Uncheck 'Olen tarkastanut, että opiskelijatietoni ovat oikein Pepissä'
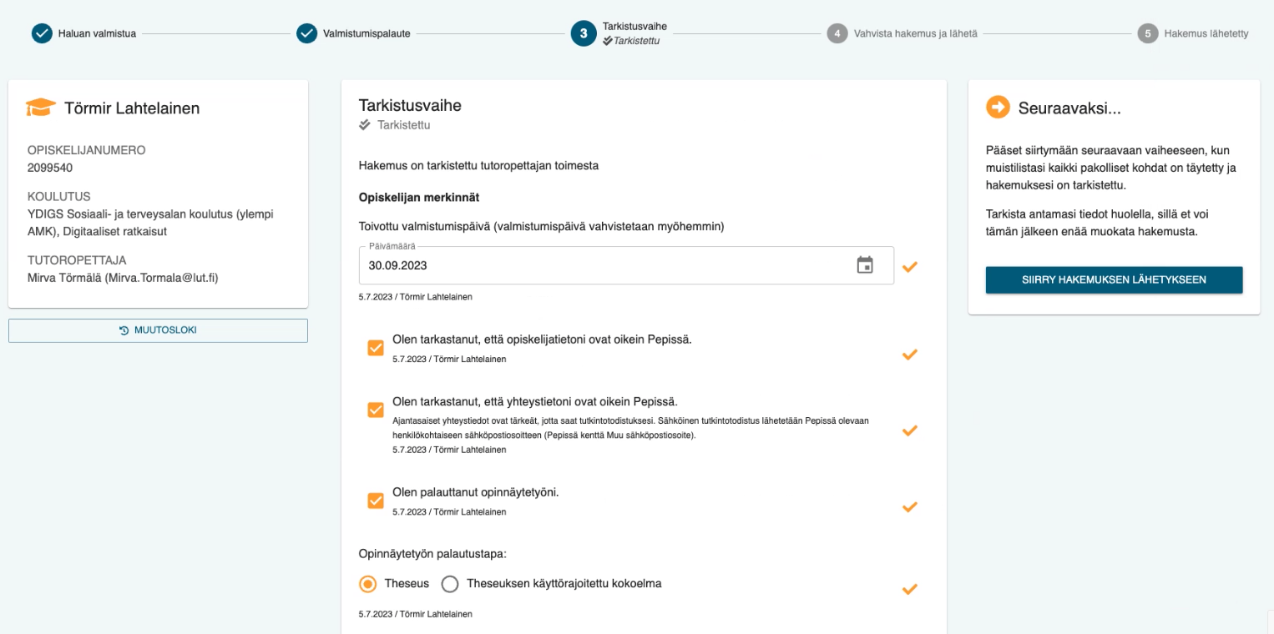This screenshot has width=1274, height=634. pyautogui.click(x=374, y=347)
